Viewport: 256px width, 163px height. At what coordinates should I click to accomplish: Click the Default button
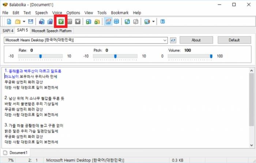pyautogui.click(x=234, y=40)
